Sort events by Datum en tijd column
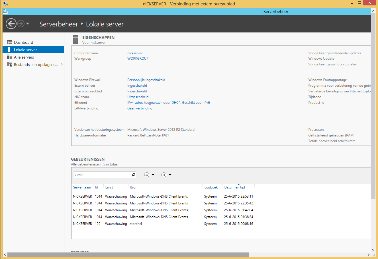378x259 pixels. coord(234,187)
